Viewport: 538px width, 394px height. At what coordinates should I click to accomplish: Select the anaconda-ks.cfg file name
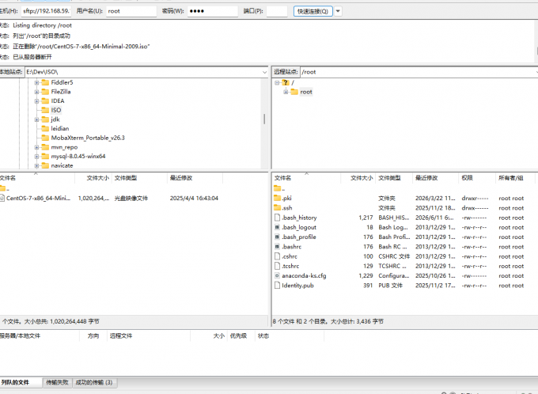304,275
